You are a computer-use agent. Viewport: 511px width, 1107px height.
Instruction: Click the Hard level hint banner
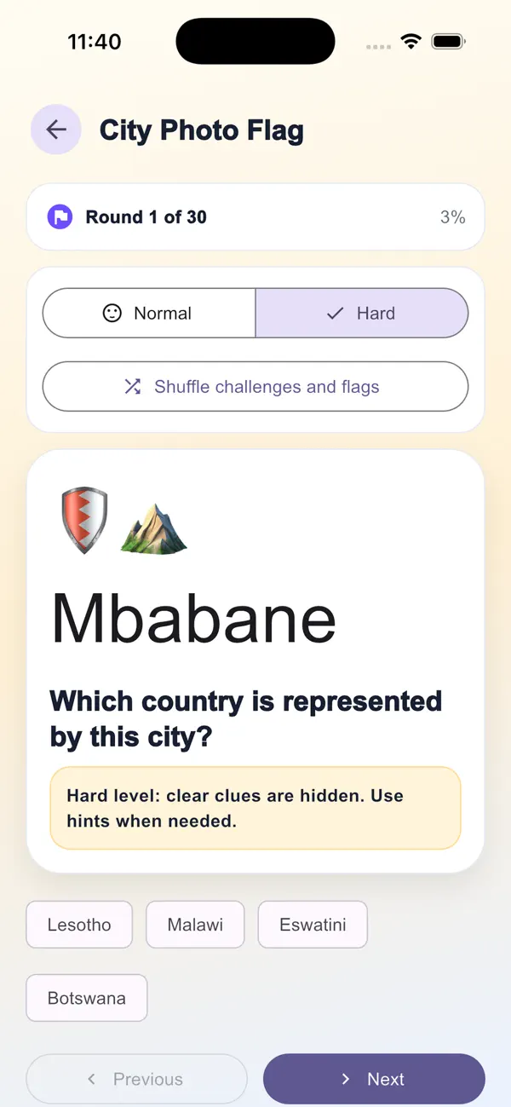point(255,808)
